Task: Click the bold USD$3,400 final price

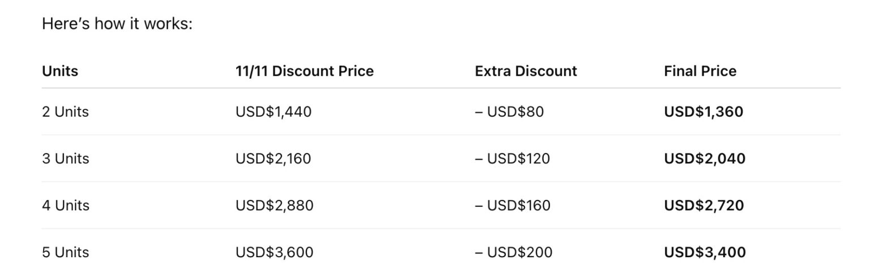Action: point(705,252)
